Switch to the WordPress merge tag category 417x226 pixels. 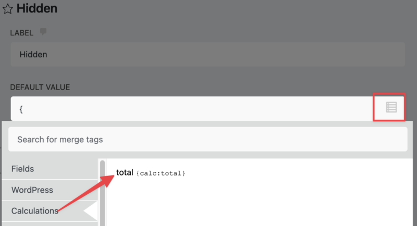[32, 190]
